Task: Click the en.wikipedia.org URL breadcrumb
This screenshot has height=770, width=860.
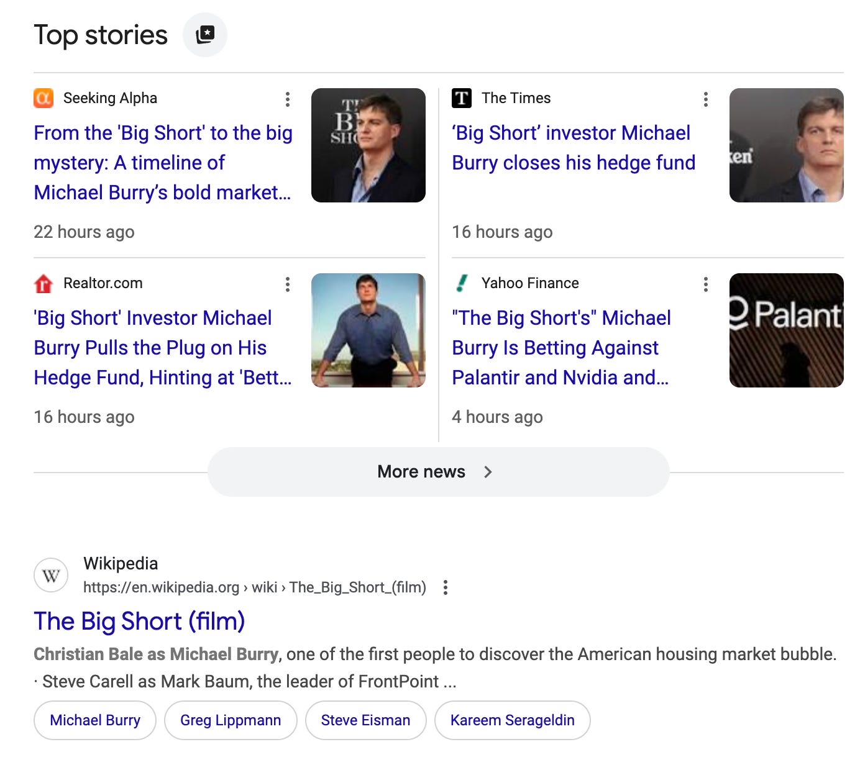Action: point(255,587)
